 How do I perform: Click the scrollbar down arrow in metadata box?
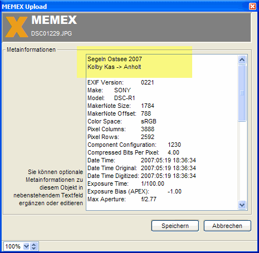(242, 205)
